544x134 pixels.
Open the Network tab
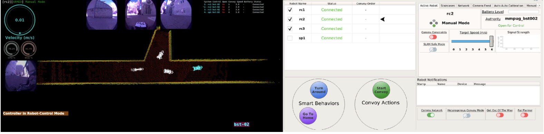pyautogui.click(x=464, y=5)
